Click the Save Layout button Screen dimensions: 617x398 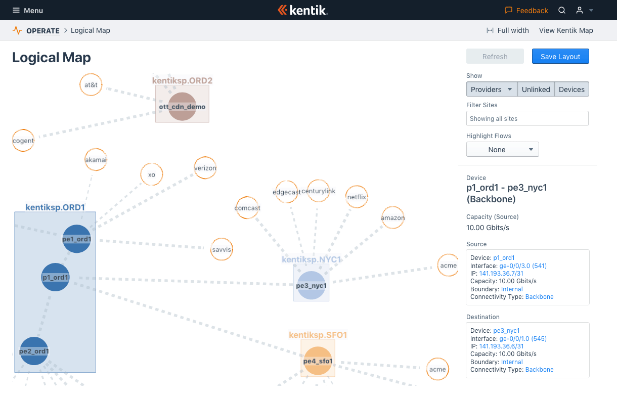[x=560, y=56]
